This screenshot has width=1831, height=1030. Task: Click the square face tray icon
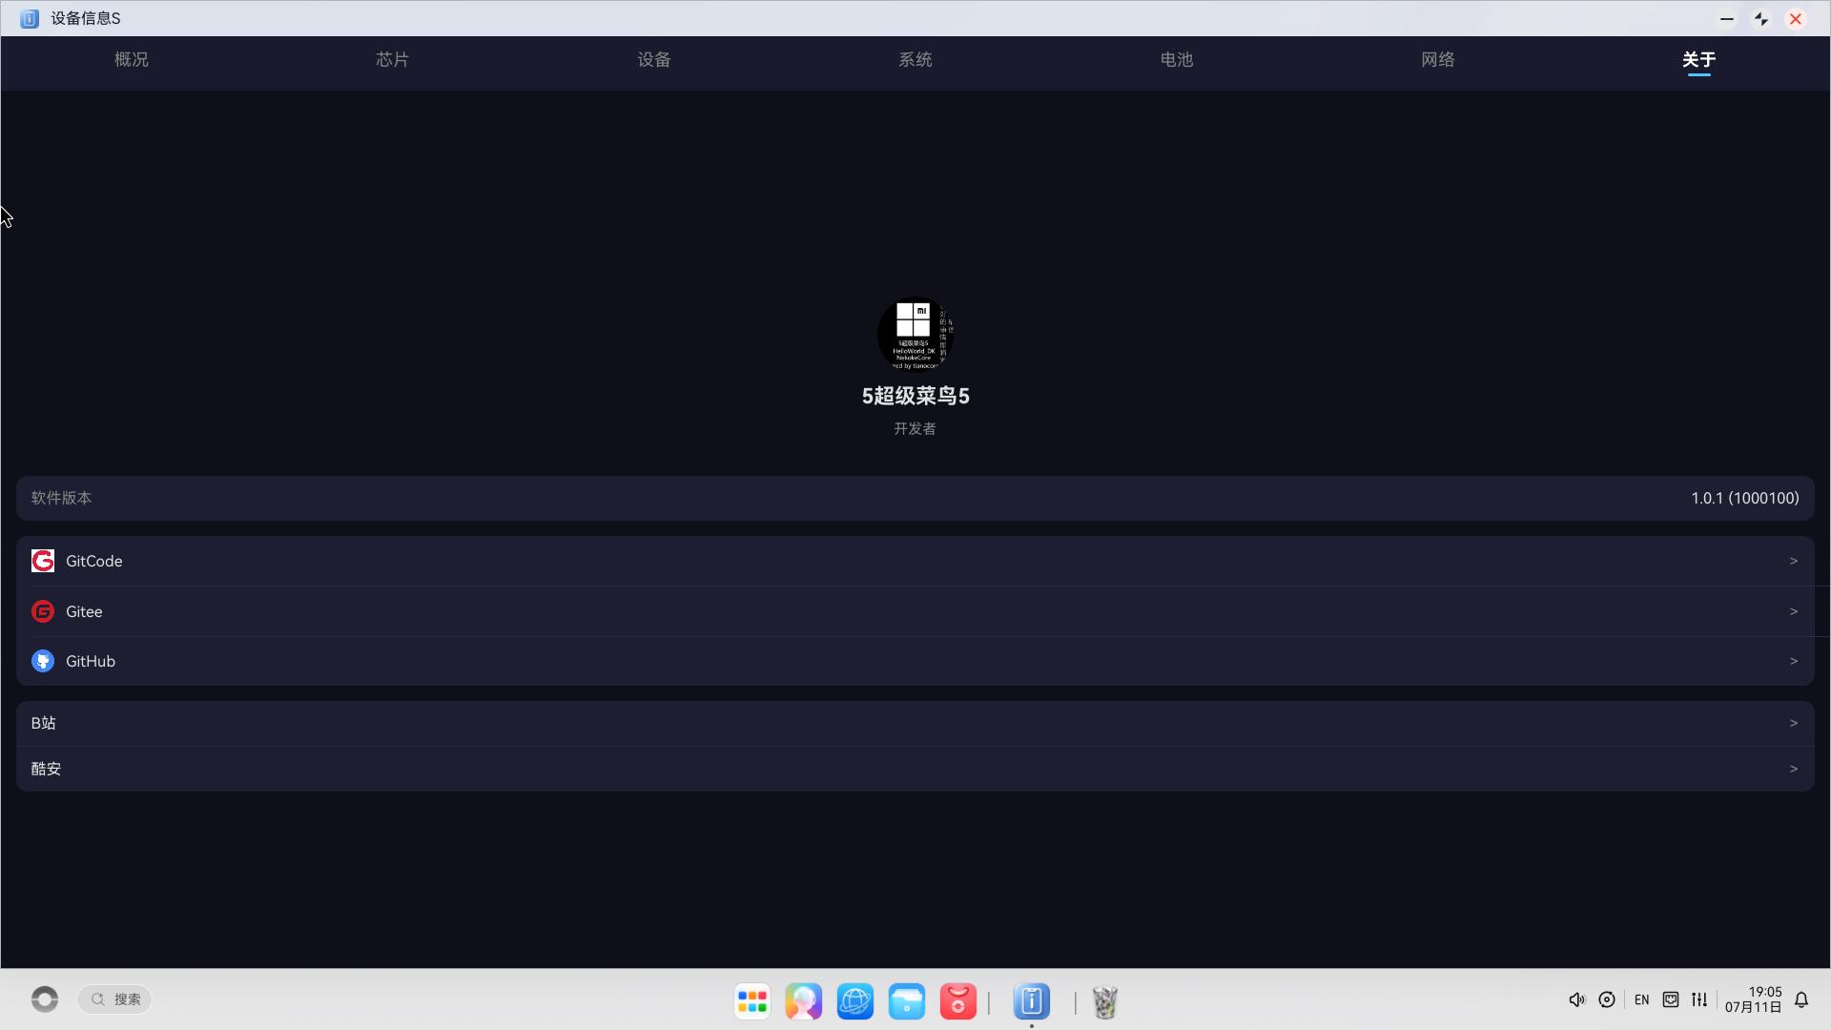click(x=1671, y=999)
